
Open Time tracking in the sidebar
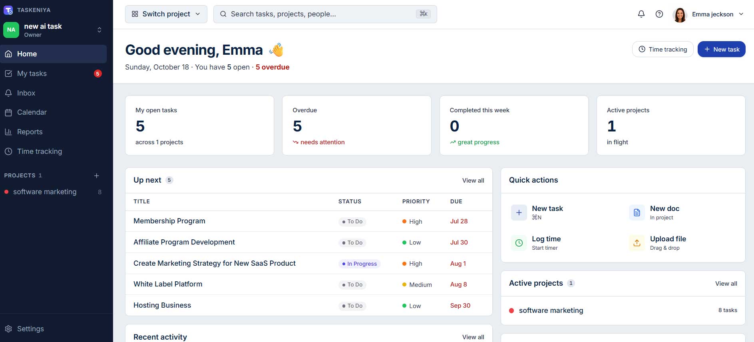point(54,151)
